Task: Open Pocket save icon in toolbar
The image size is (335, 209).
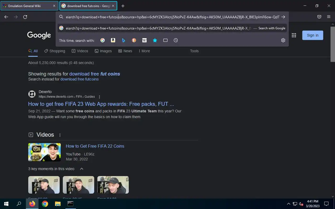Action: click(319, 17)
